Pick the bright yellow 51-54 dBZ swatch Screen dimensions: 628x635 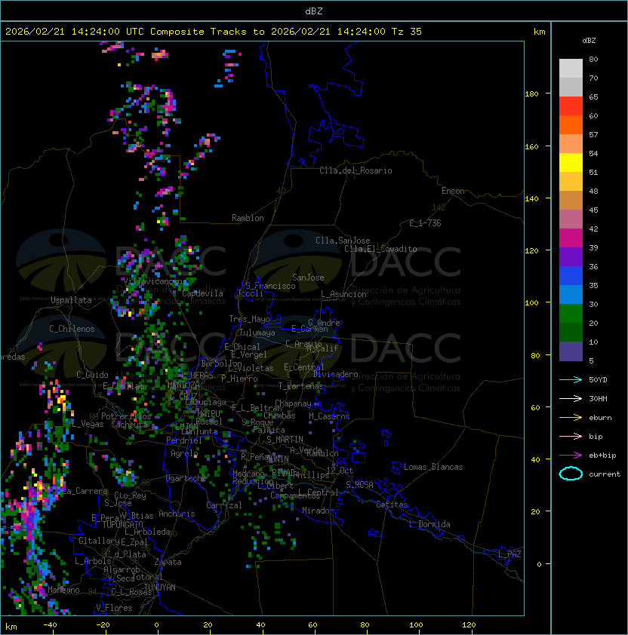[571, 163]
